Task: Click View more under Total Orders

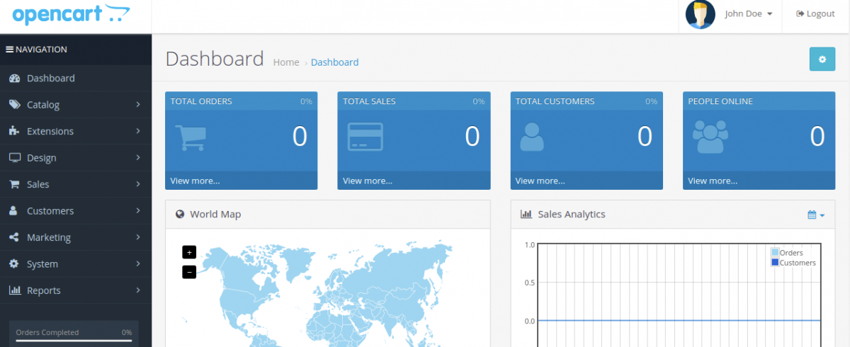Action: pos(195,181)
